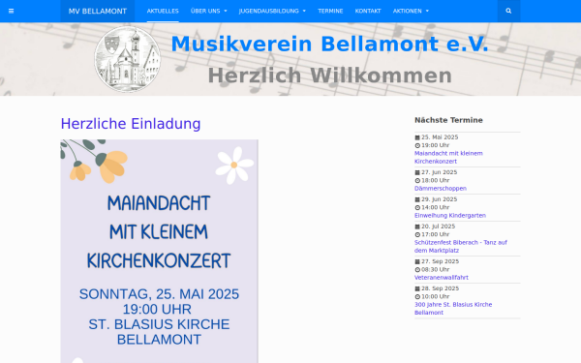Click the Musikverein Bellamont circular logo
The height and width of the screenshot is (363, 581).
(x=128, y=59)
